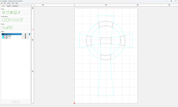Select the Curve vector tool
Viewport: 178px width, 107px height.
pyautogui.click(x=14, y=20)
